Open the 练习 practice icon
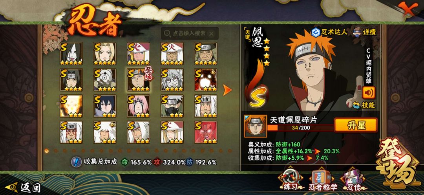The width and height of the screenshot is (424, 195). [290, 180]
